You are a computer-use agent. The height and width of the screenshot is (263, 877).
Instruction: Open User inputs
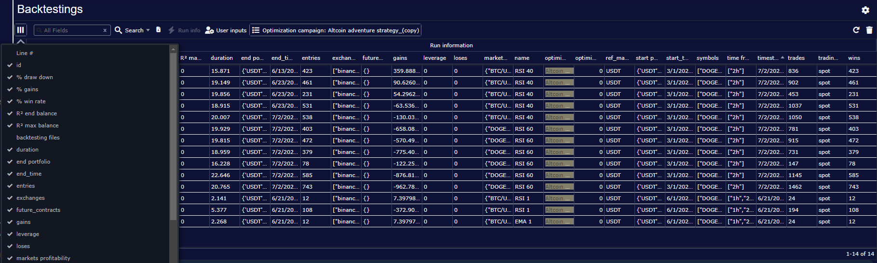click(226, 30)
